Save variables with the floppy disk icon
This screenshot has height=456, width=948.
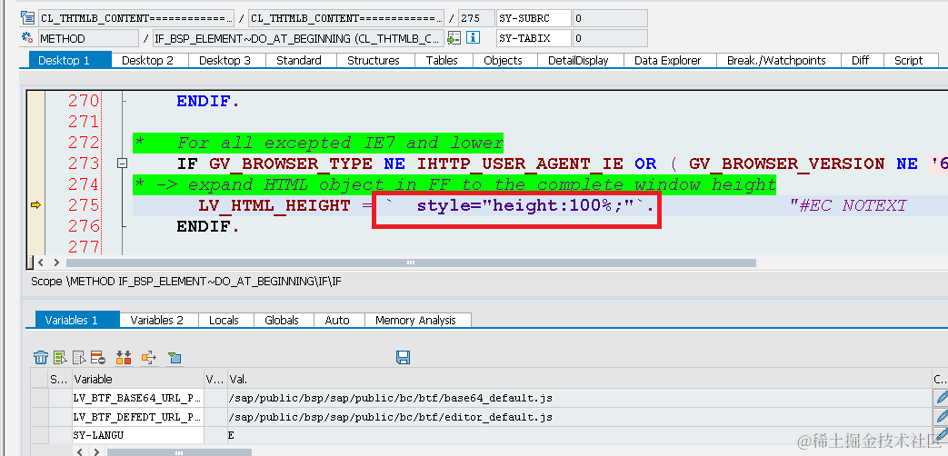[404, 358]
